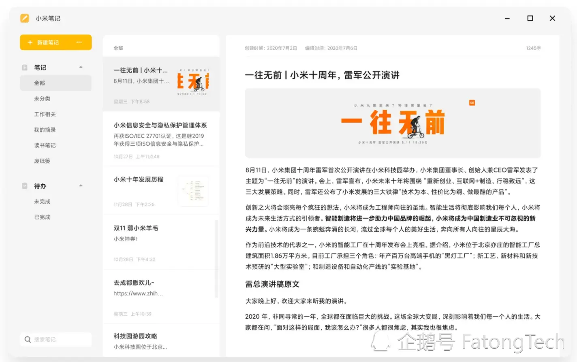
Task: Collapse the 待办 section arrow
Action: coord(81,186)
